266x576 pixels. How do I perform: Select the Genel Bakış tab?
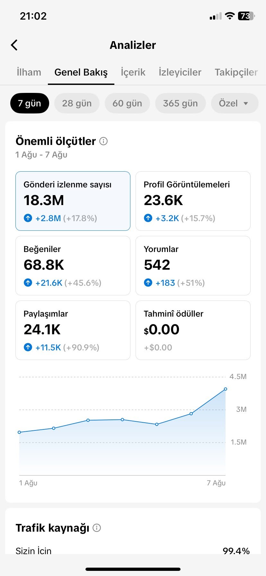(x=81, y=72)
